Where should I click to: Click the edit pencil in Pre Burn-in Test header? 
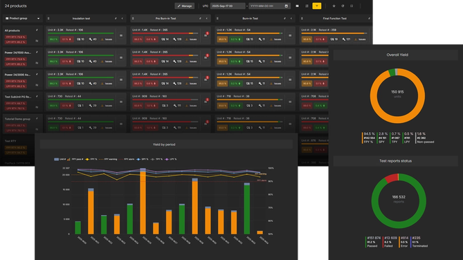pos(200,18)
